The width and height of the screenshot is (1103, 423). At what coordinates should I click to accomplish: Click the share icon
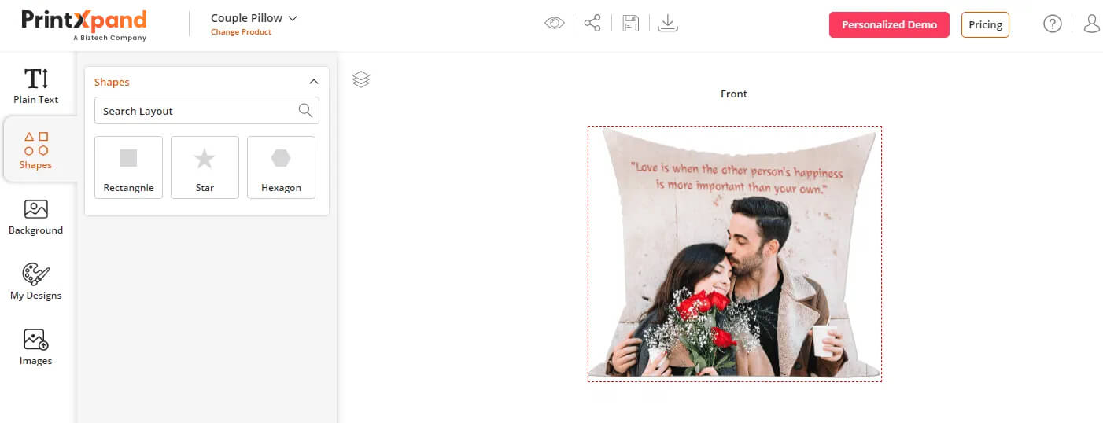click(x=592, y=24)
